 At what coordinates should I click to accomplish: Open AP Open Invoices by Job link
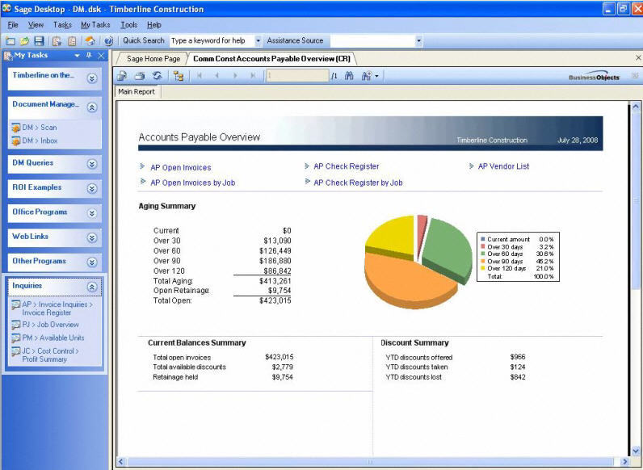[x=193, y=183]
